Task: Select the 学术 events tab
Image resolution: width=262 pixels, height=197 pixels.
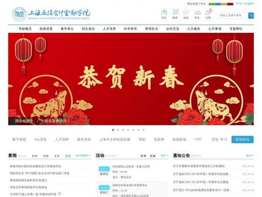Action: [143, 156]
